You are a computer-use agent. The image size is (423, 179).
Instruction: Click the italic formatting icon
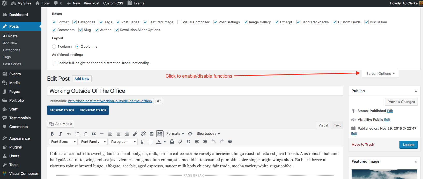[60, 134]
